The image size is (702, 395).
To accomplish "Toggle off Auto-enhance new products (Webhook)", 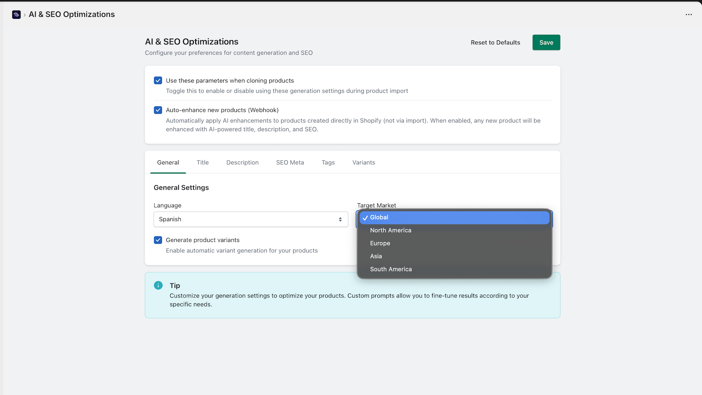I will point(158,110).
